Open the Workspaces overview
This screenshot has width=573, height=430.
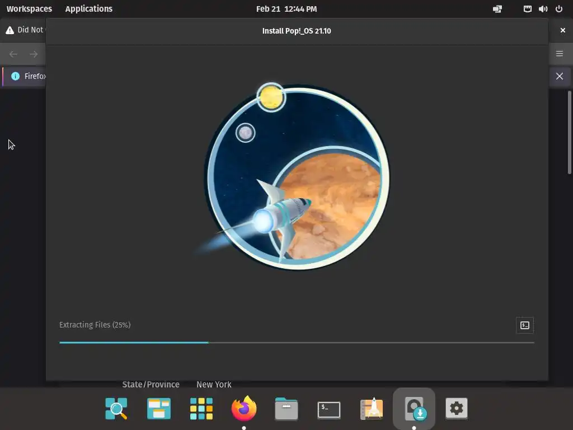29,9
